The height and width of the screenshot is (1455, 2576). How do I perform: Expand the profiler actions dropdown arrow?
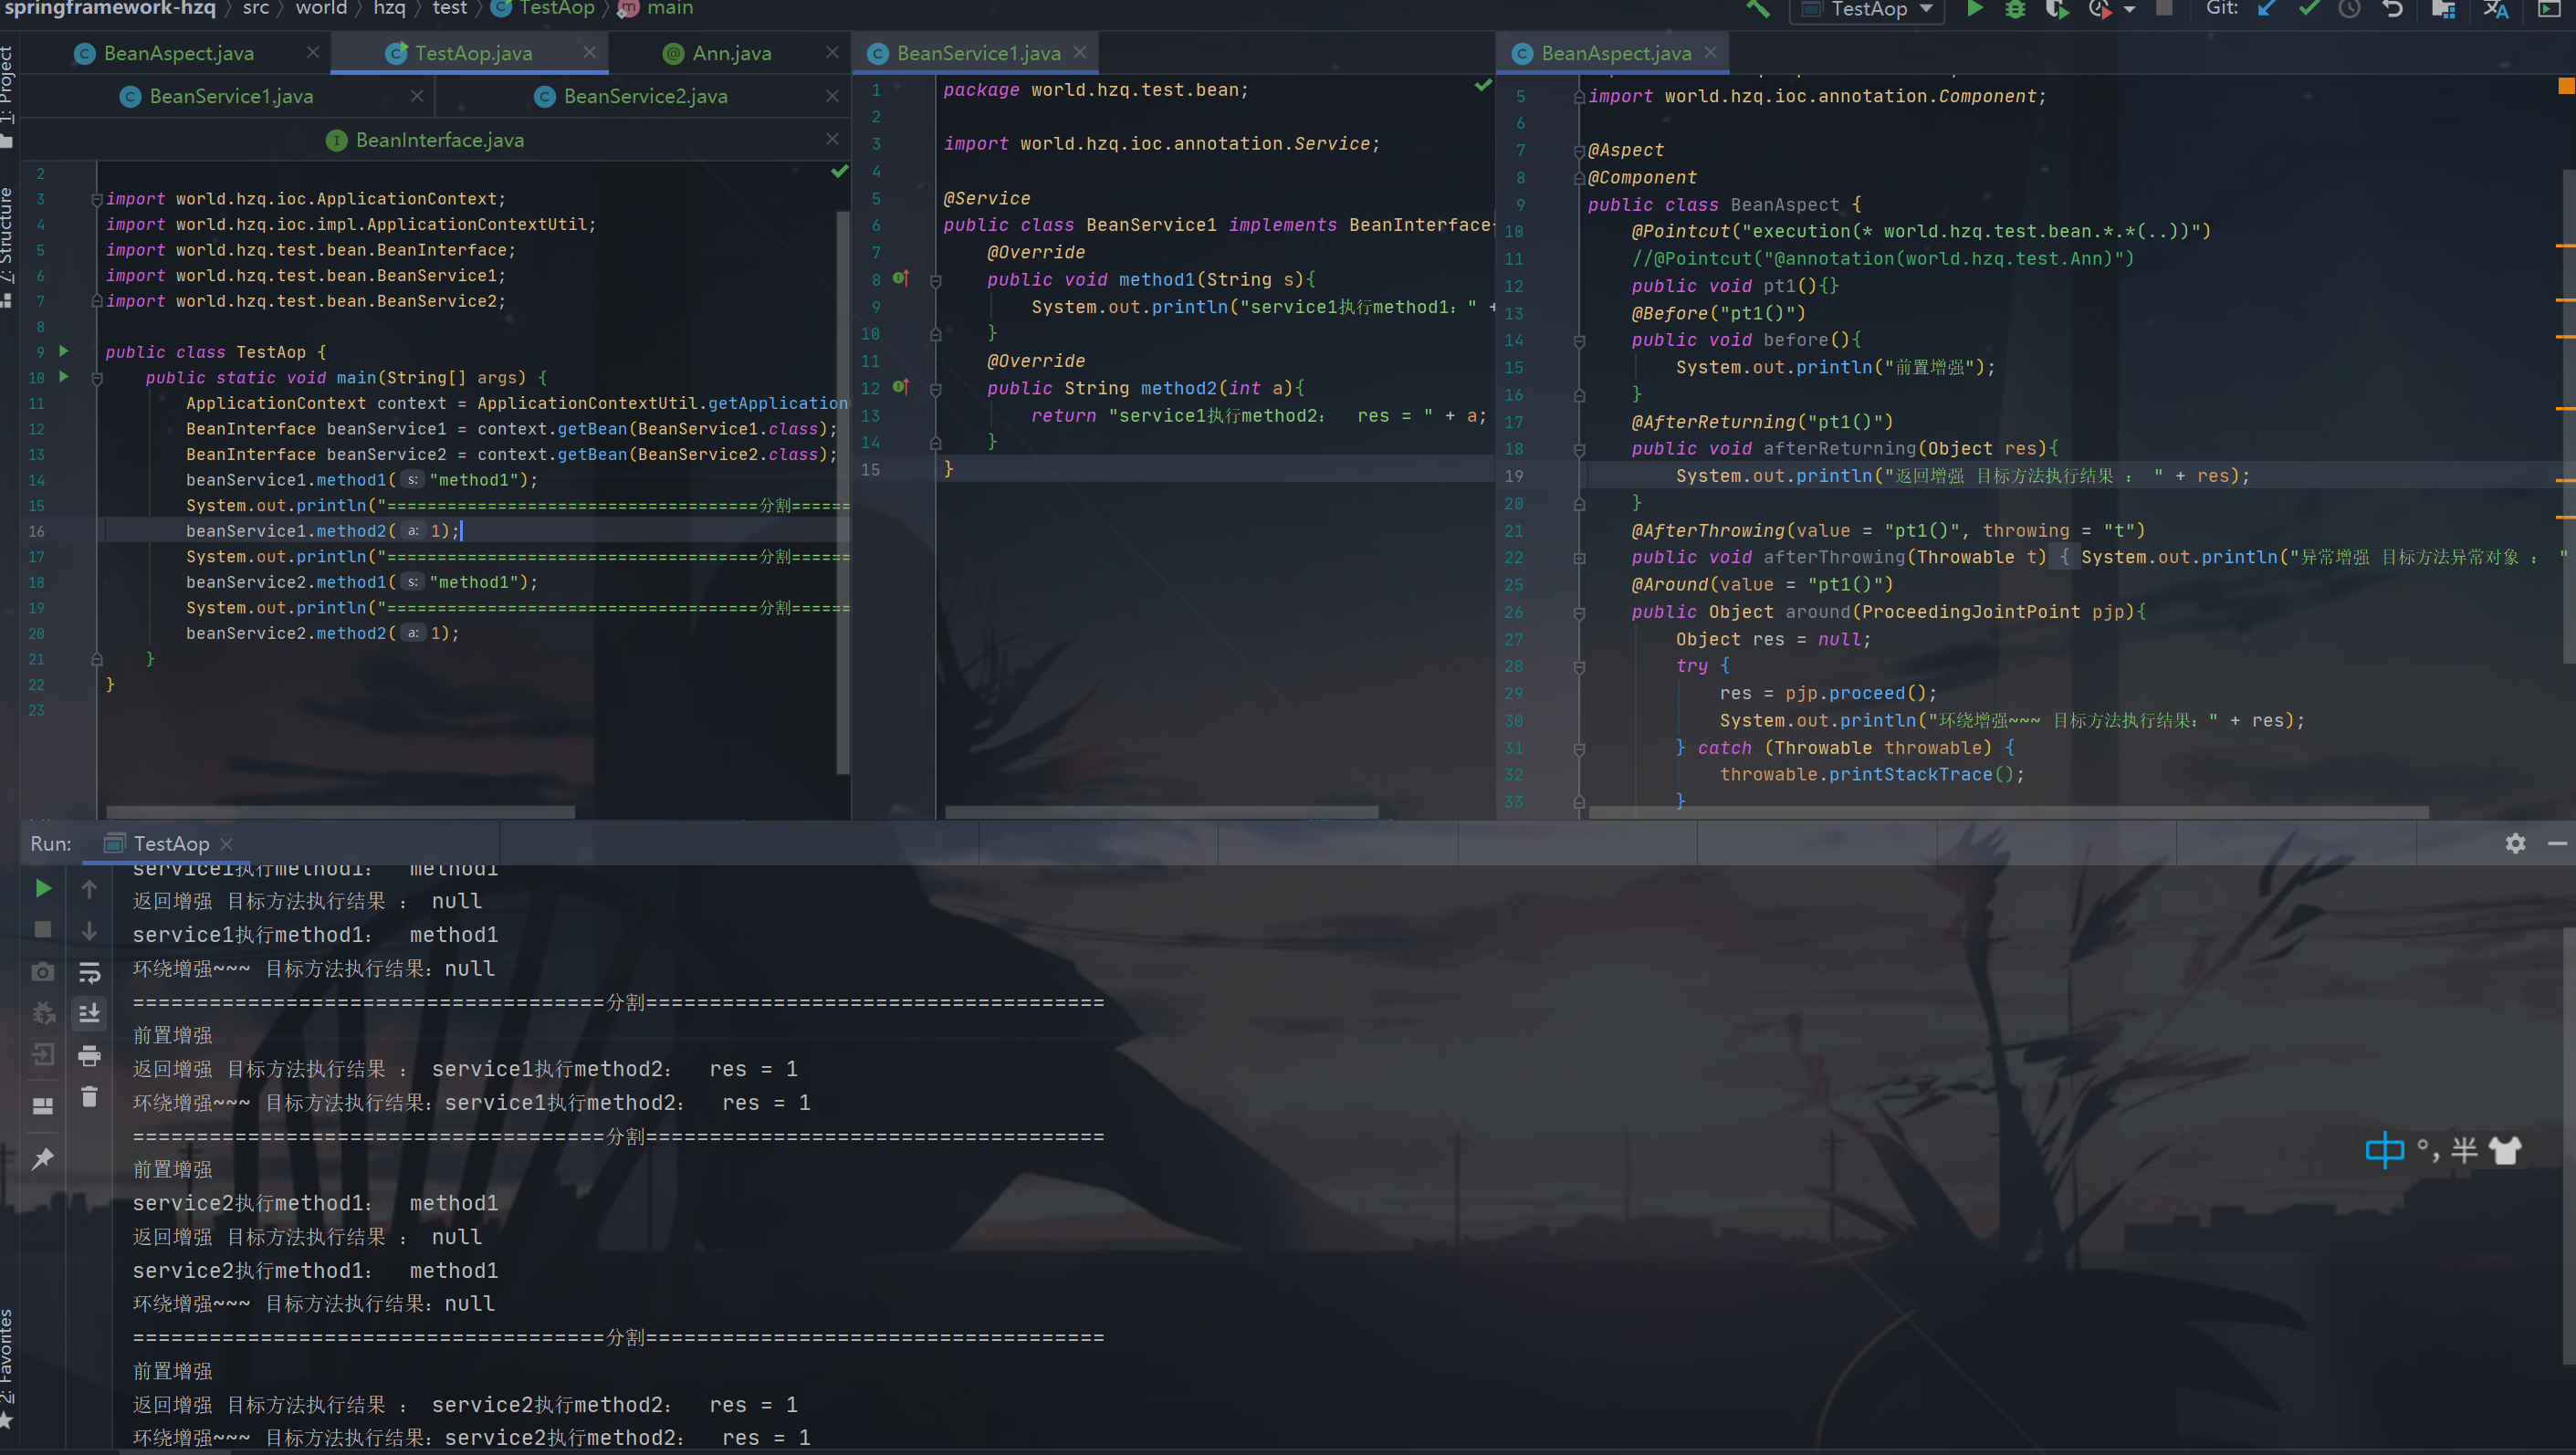coord(2131,10)
